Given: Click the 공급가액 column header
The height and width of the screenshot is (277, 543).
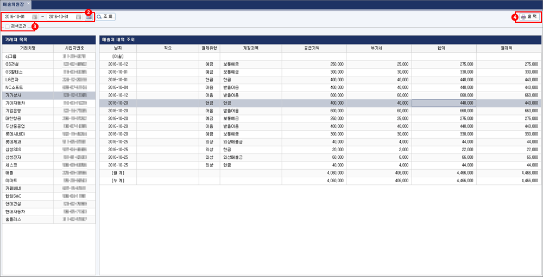Looking at the screenshot, I should coord(314,48).
